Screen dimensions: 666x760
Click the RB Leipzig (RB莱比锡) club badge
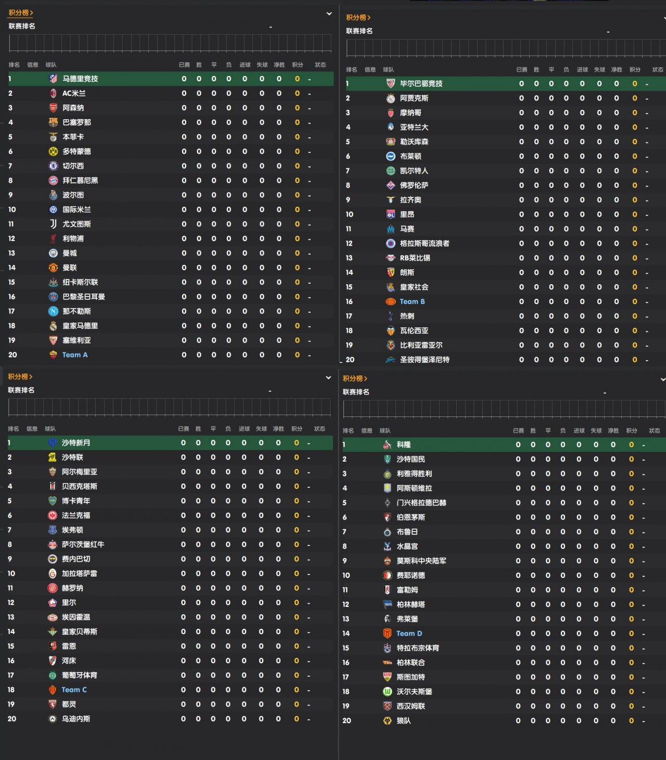pyautogui.click(x=391, y=258)
